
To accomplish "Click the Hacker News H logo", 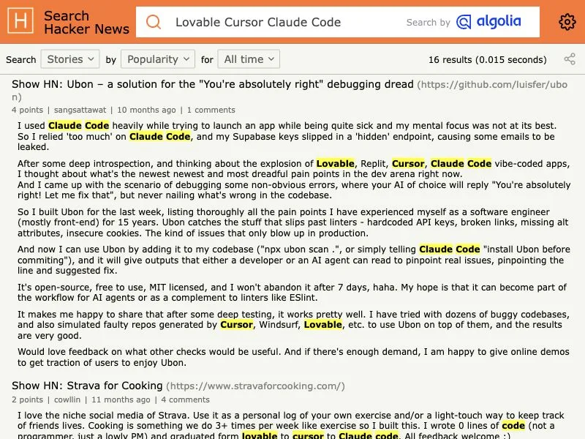I will point(20,21).
